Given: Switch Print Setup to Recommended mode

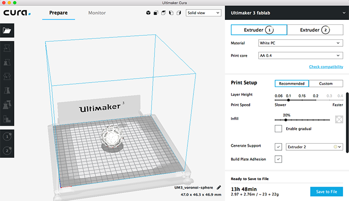Looking at the screenshot, I should click(292, 84).
